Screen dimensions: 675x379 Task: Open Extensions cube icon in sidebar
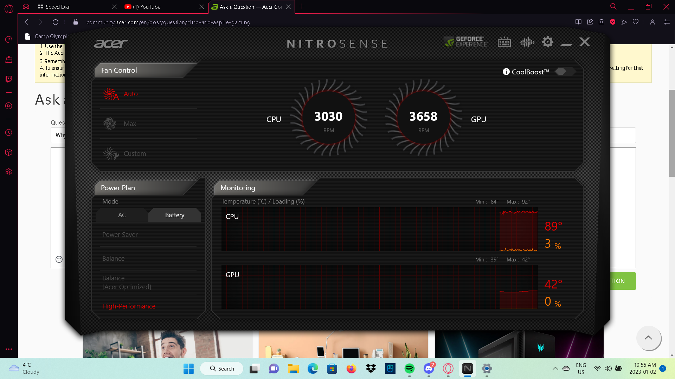point(9,152)
